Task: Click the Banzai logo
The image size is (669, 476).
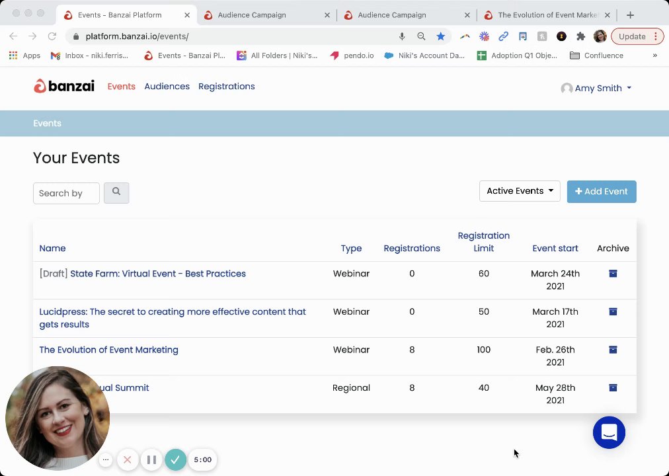Action: [x=64, y=86]
